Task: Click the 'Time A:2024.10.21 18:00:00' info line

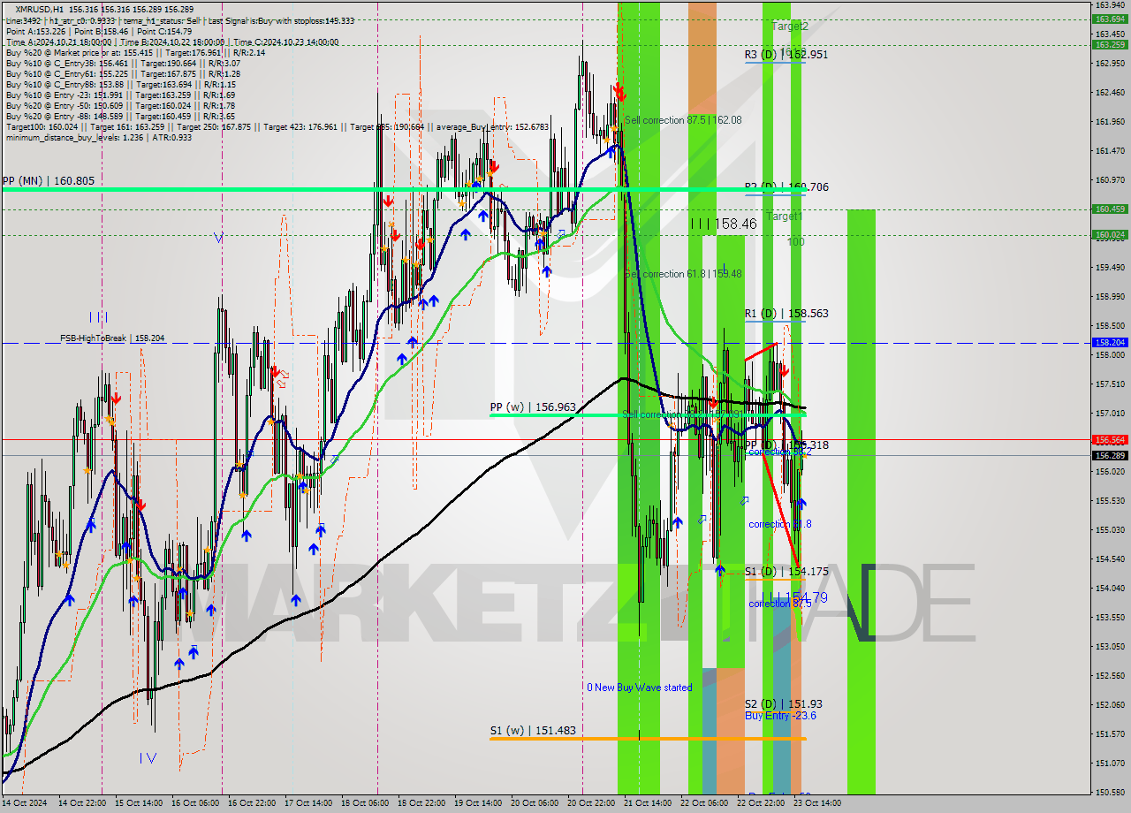Action: tap(172, 42)
